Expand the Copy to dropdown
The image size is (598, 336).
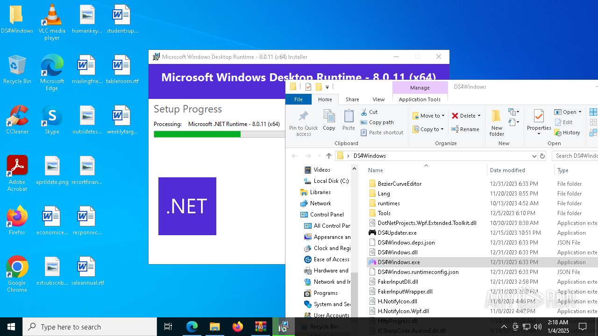(442, 129)
